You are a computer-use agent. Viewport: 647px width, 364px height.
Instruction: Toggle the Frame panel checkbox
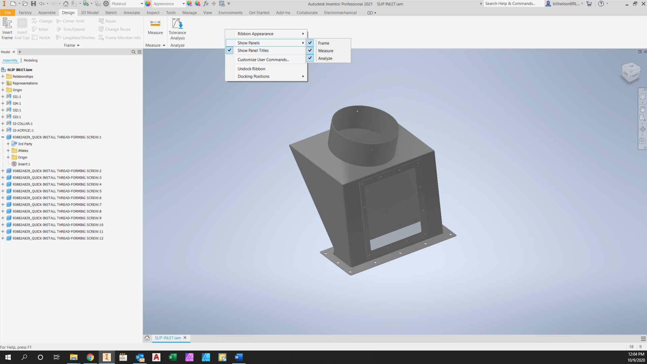point(310,43)
